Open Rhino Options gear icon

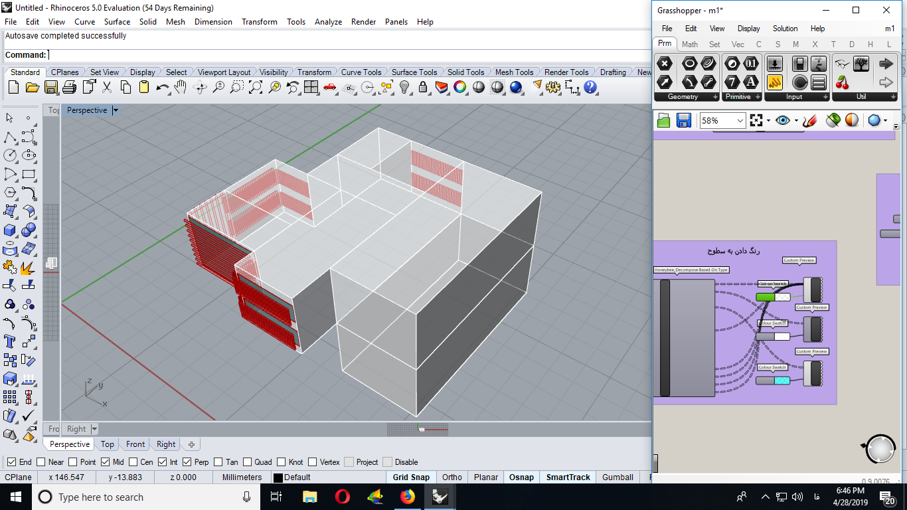point(553,87)
